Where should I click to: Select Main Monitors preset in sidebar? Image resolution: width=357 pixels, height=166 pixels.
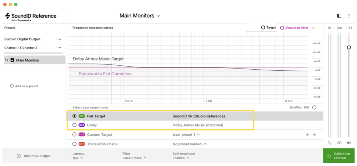tap(27, 60)
